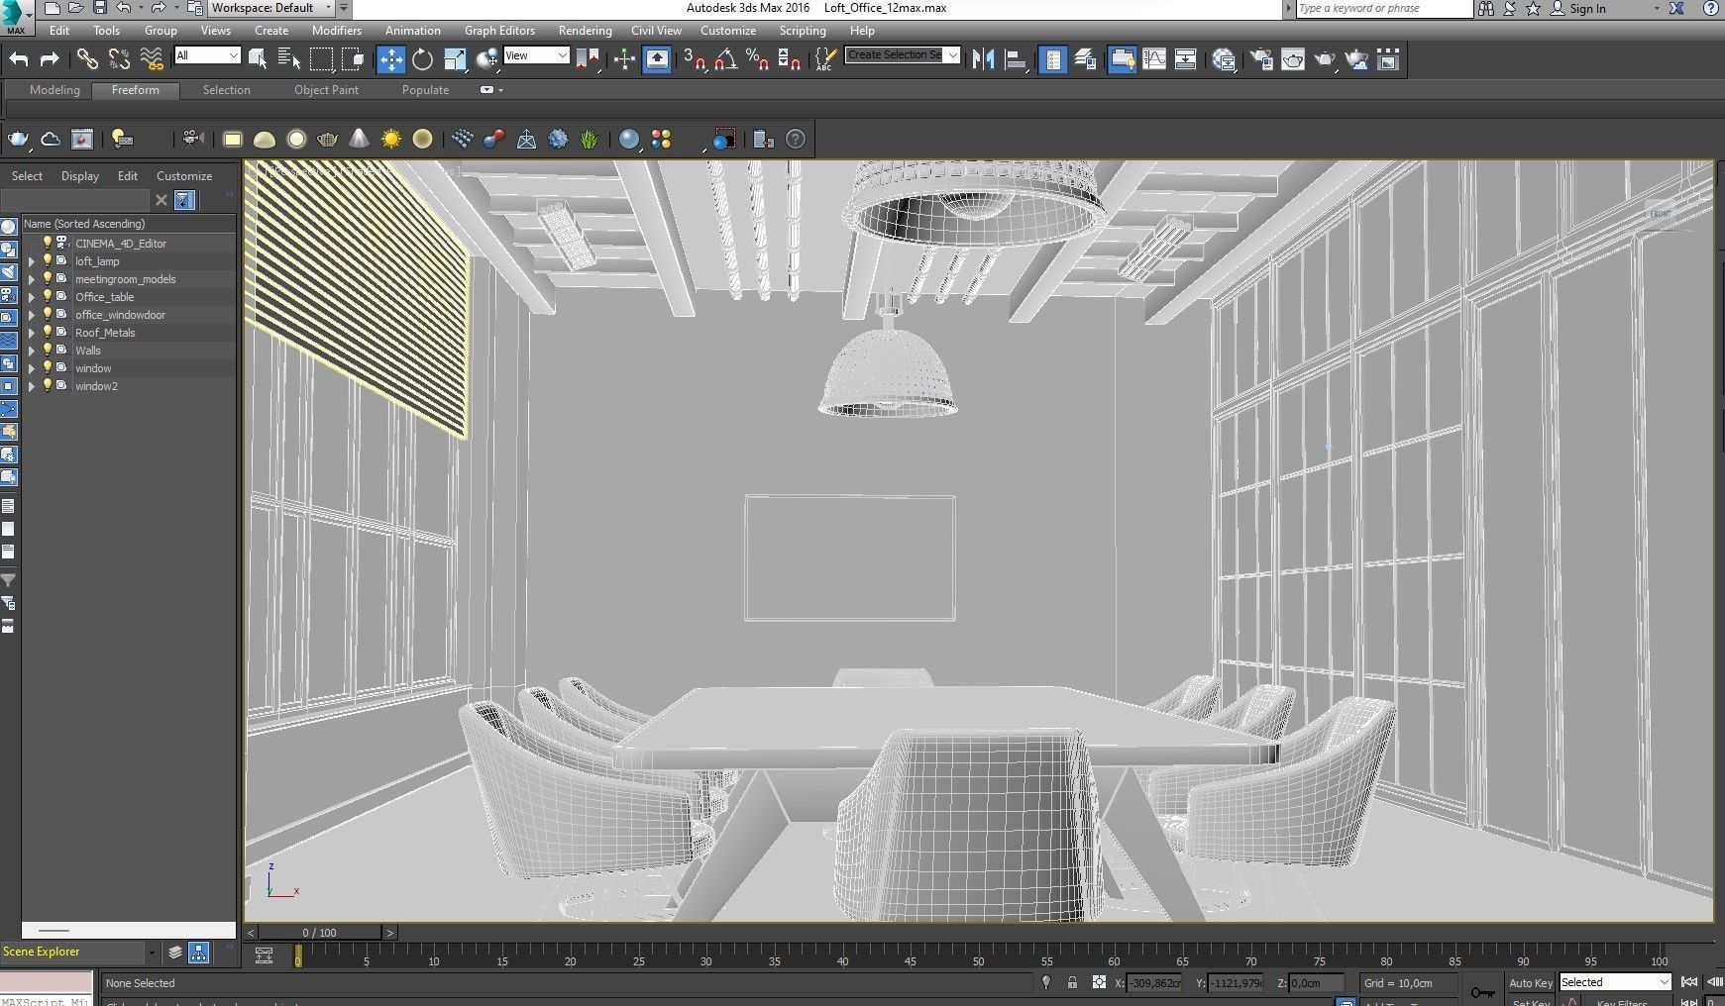Open the Schematic View
Viewport: 1725px width, 1006px height.
[1186, 59]
